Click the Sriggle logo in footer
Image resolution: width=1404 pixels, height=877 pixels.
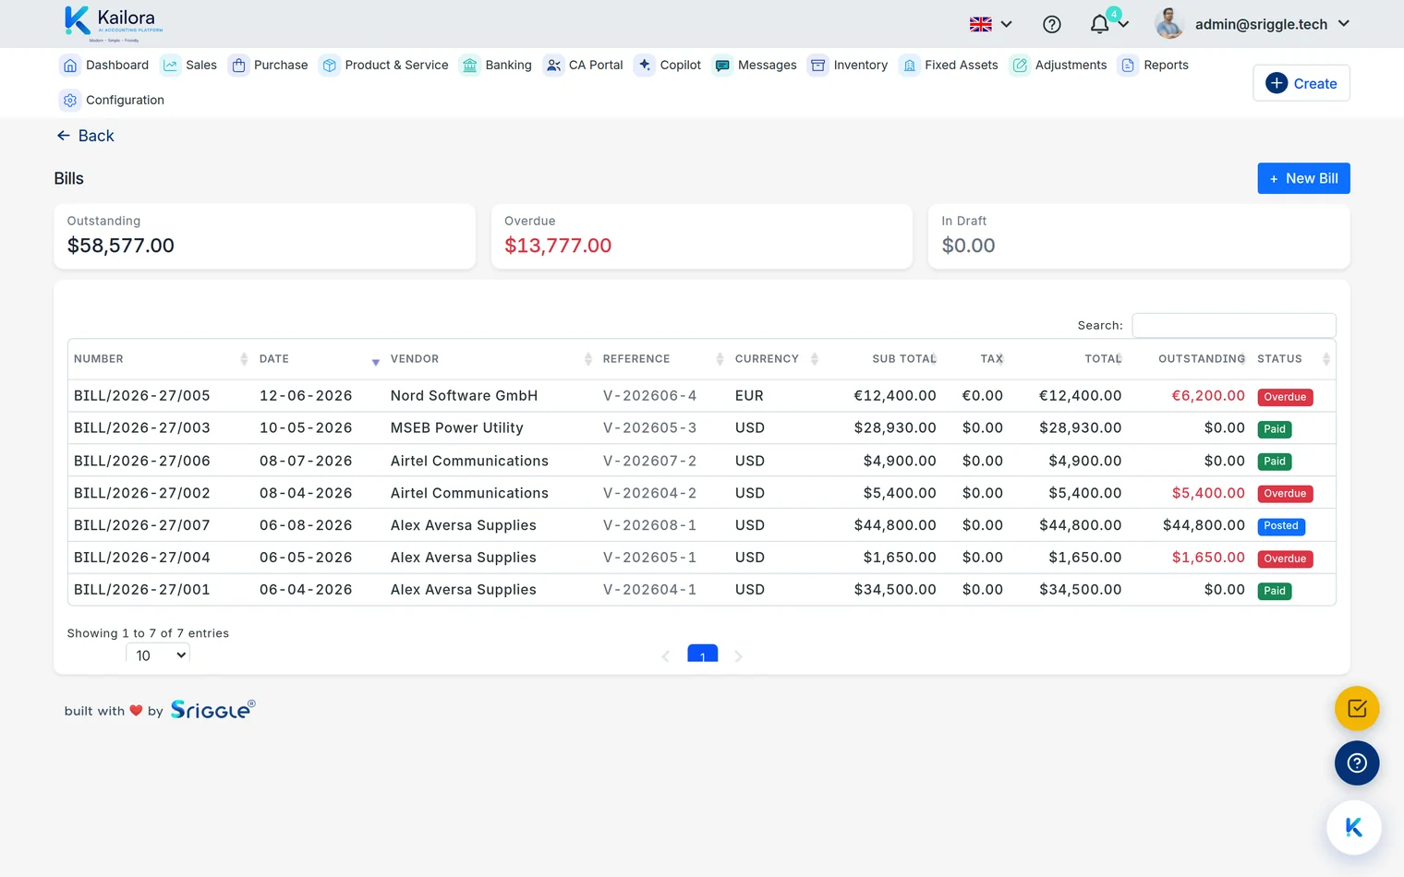(x=212, y=709)
